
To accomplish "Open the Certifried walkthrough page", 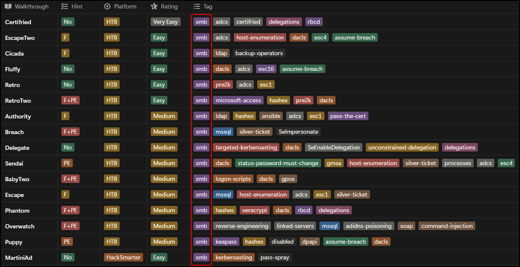I will (18, 22).
